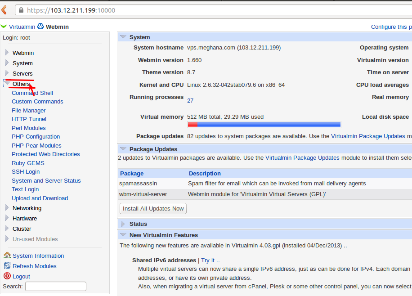Open the File Manager module
The image size is (412, 296).
pos(29,110)
